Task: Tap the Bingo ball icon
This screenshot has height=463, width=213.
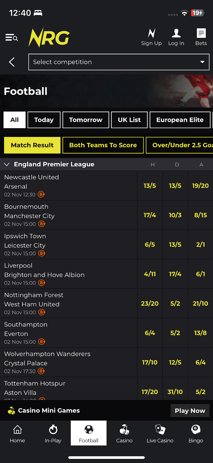Action: coord(196,430)
